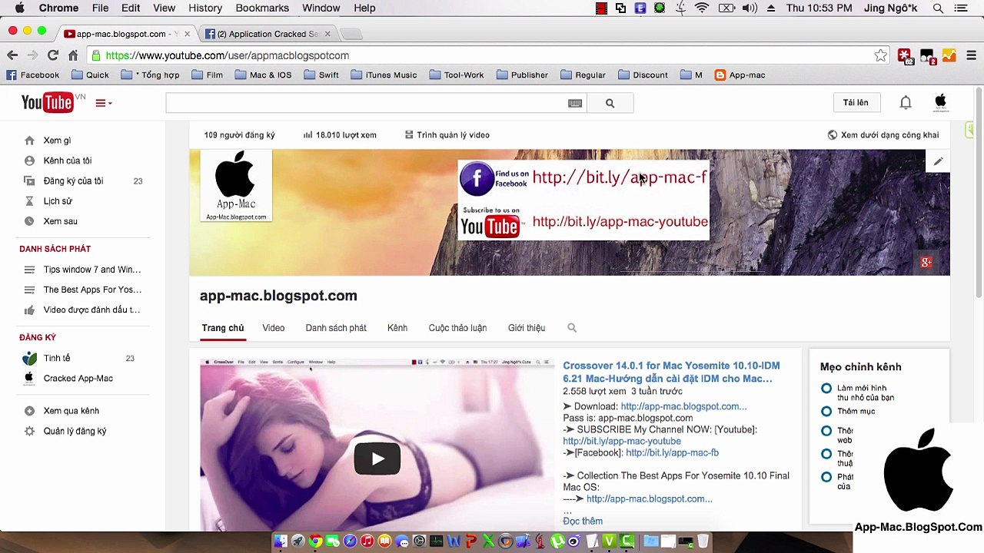Open the Film bookmarks folder
This screenshot has height=553, width=984.
(207, 75)
